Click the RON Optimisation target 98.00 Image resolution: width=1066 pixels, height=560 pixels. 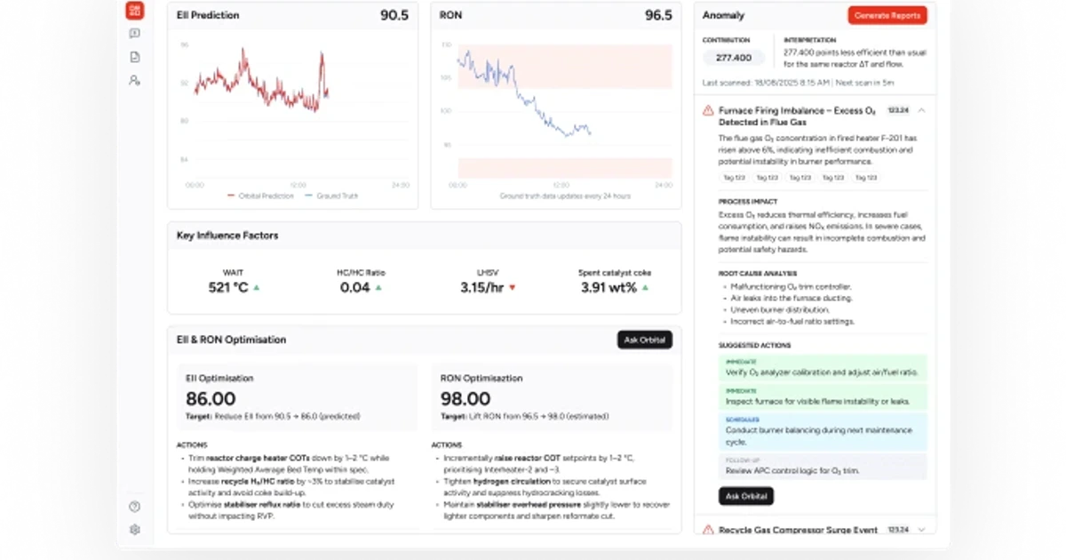(465, 399)
